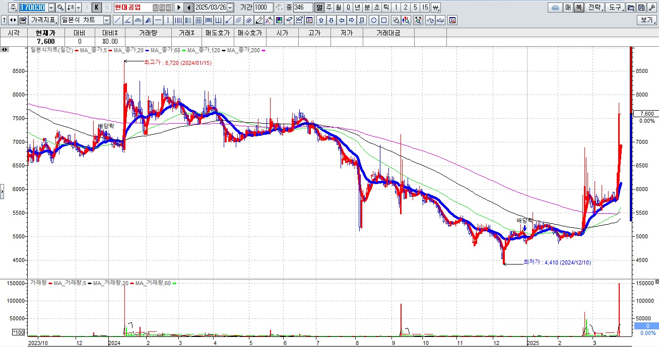
Task: Click the step backward arrow button
Action: tap(188, 8)
